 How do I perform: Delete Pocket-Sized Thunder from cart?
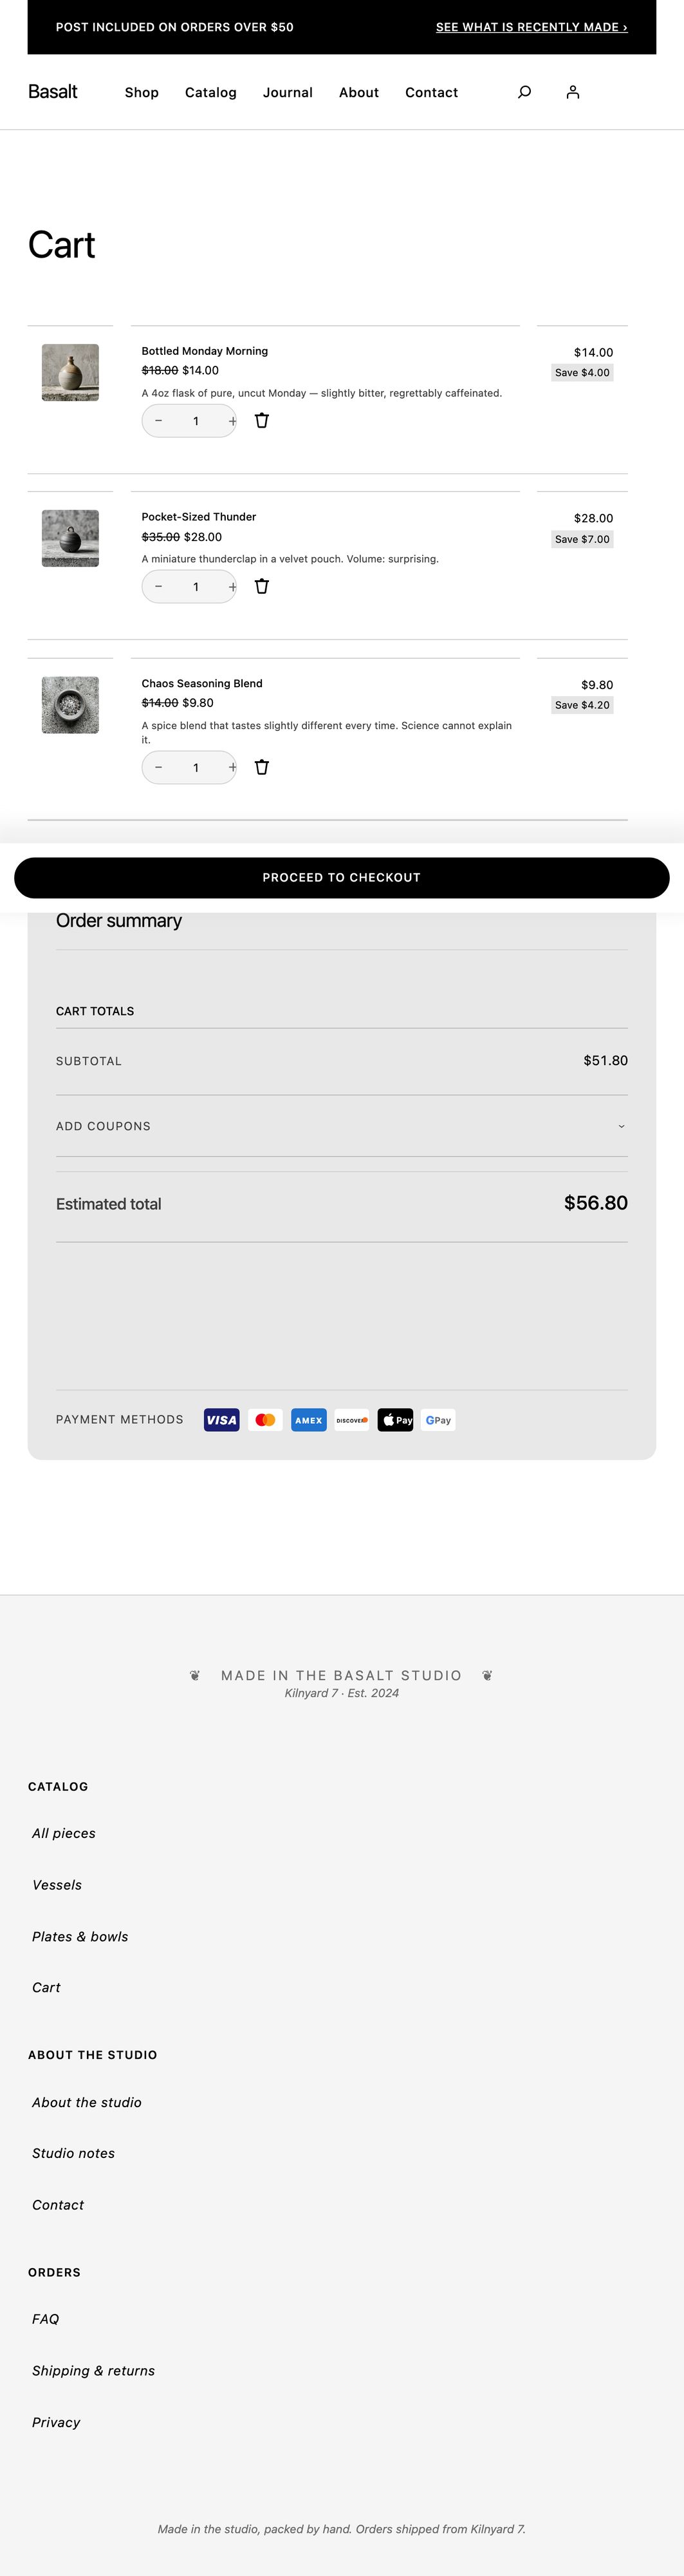[262, 587]
